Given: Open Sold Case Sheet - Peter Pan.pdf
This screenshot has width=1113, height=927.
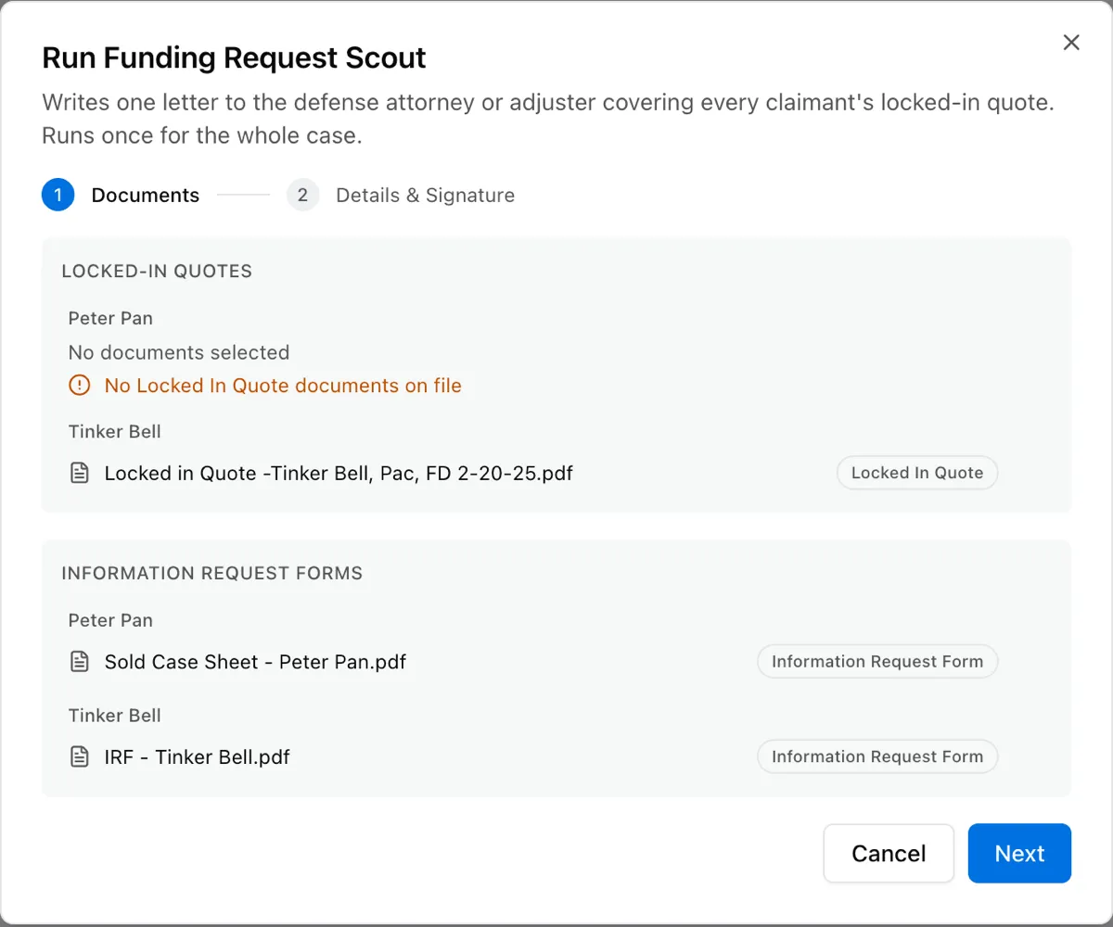Looking at the screenshot, I should coord(255,662).
